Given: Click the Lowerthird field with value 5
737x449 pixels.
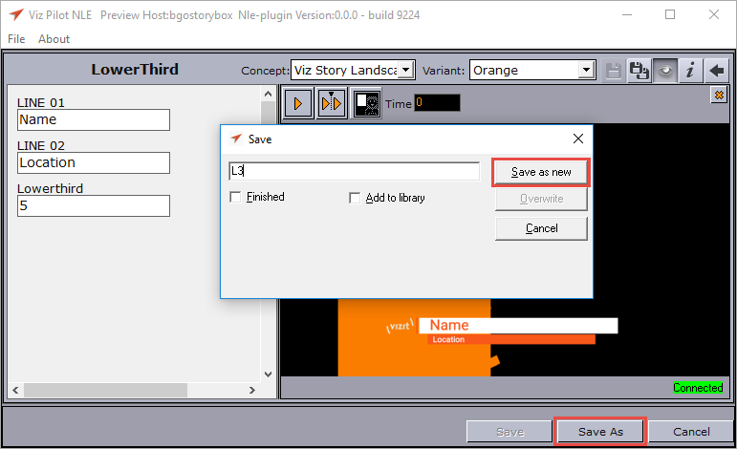Looking at the screenshot, I should point(94,205).
